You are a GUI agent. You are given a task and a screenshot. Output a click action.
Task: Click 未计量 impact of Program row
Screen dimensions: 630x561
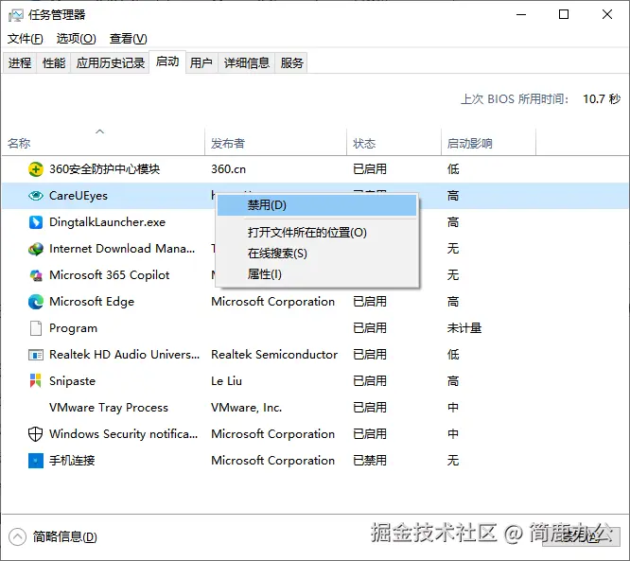464,328
